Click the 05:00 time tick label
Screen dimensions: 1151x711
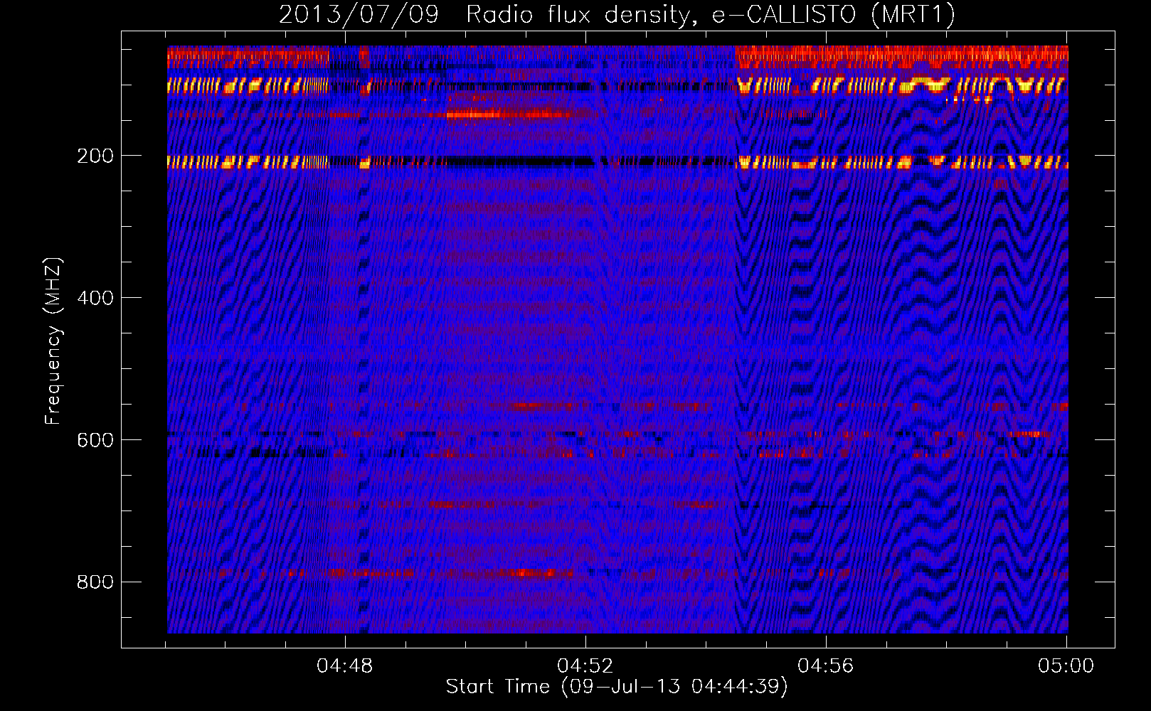point(1066,666)
